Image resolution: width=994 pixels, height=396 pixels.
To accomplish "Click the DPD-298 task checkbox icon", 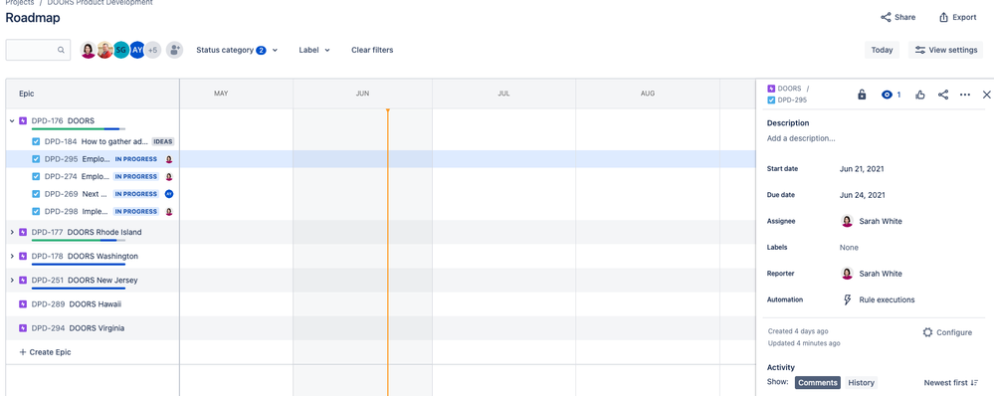I will (x=36, y=212).
